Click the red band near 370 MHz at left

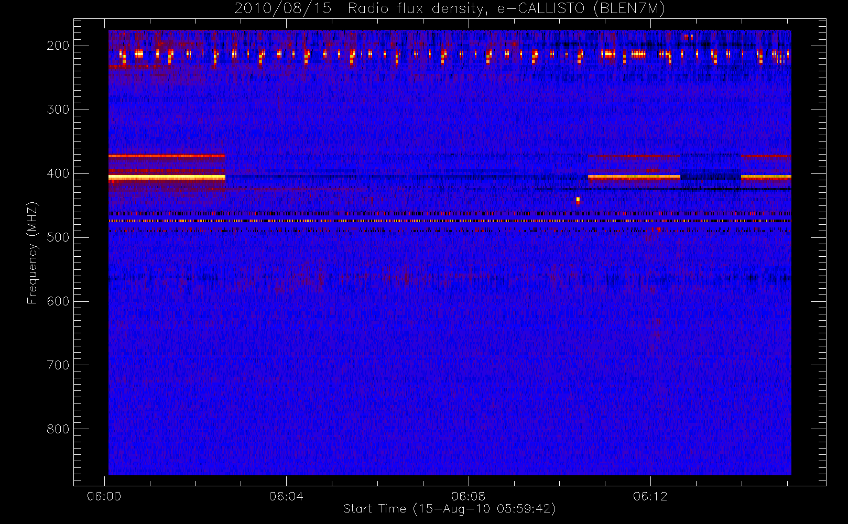(x=167, y=156)
